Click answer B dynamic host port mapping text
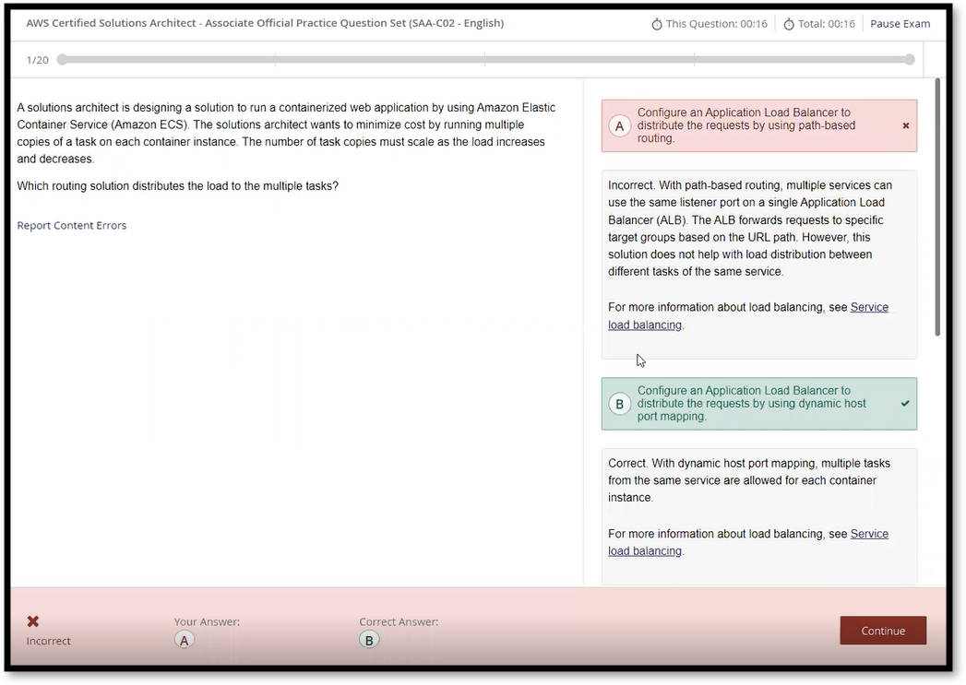Screen dimensions: 966x685 pos(752,404)
